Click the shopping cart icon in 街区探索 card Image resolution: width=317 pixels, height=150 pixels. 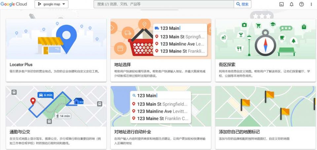pyautogui.click(x=258, y=26)
